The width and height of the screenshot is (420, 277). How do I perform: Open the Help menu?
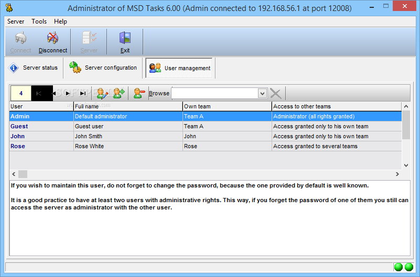tap(60, 21)
